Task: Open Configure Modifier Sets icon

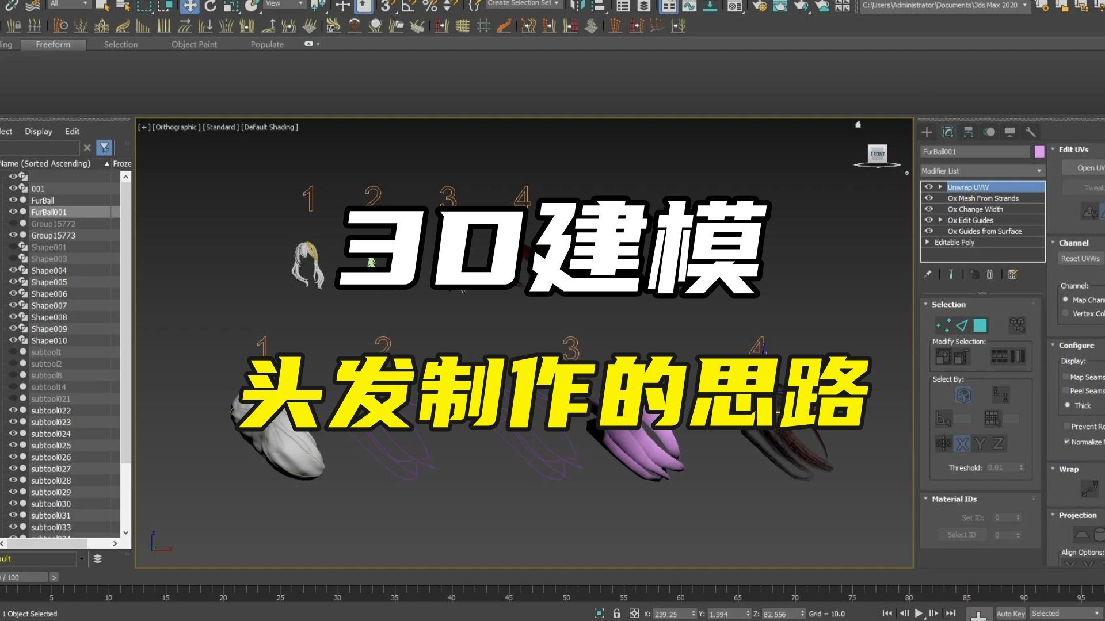Action: click(1012, 274)
